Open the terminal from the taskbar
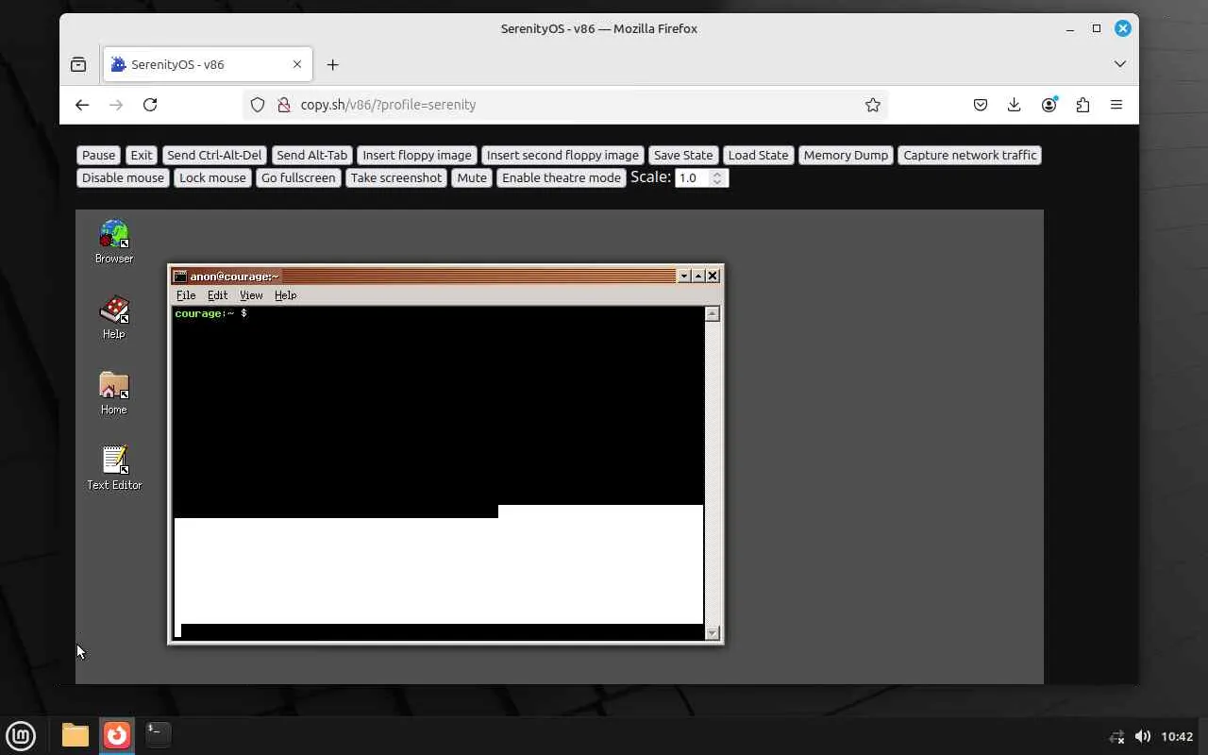The image size is (1208, 755). tap(158, 732)
